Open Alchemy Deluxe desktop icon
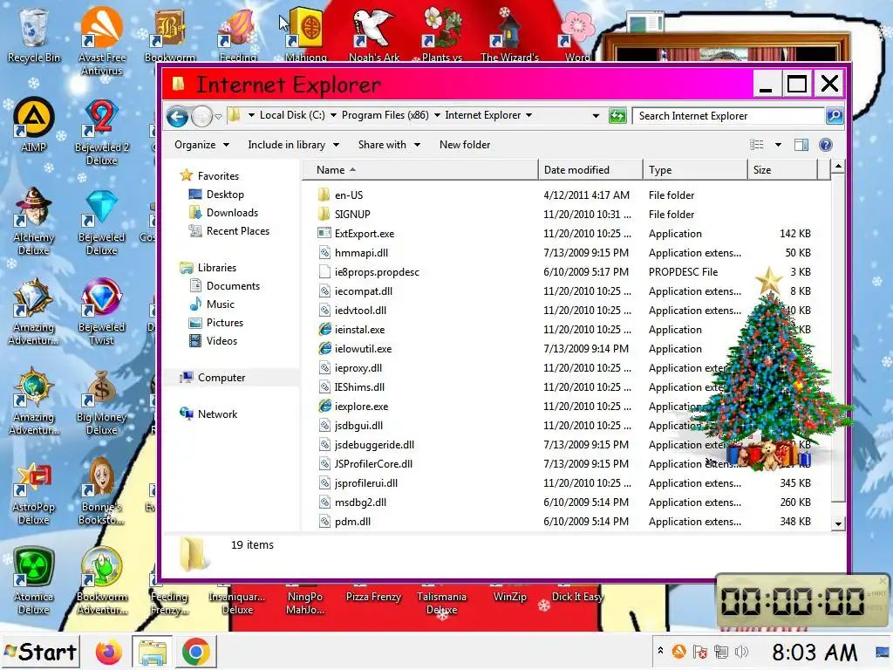The image size is (893, 670). pos(34,221)
